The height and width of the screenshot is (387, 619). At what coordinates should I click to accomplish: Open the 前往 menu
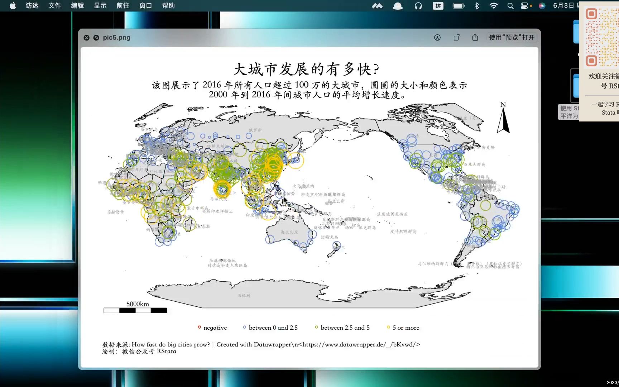pyautogui.click(x=123, y=6)
